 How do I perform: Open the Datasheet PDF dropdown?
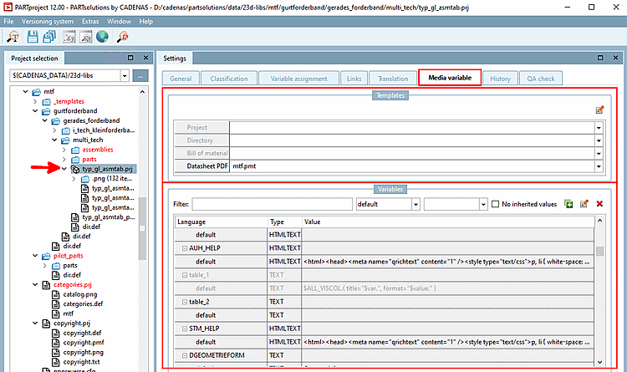pos(599,167)
